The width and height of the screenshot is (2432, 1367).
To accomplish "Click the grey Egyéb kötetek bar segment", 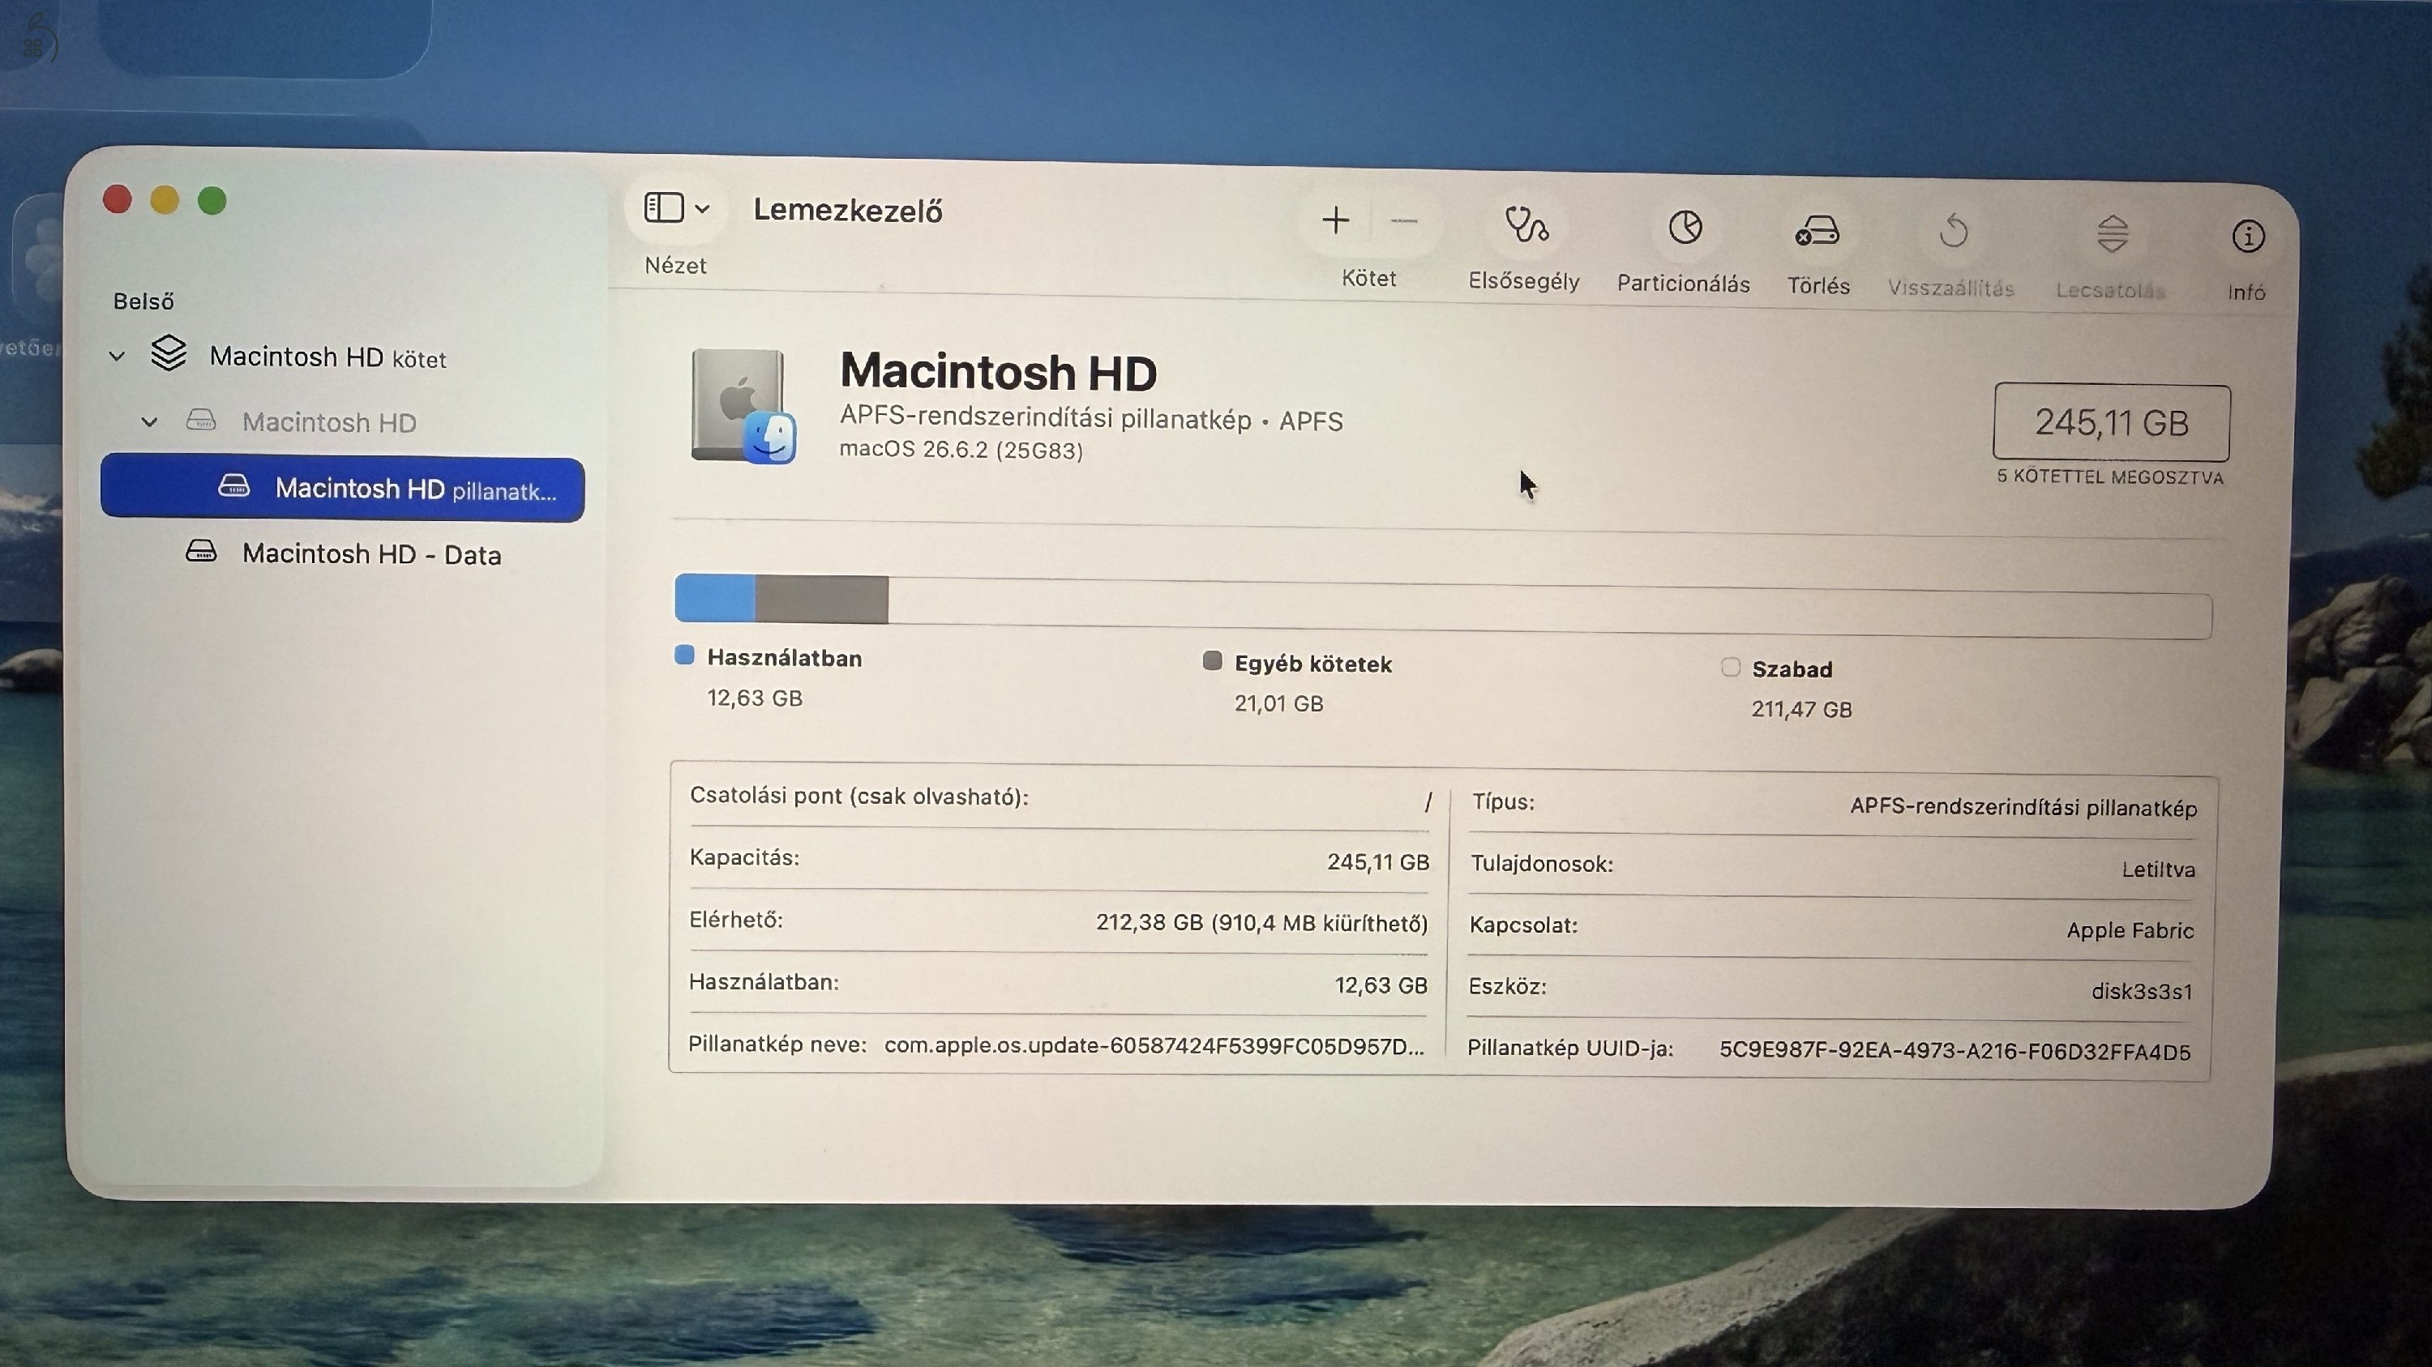I will click(821, 599).
